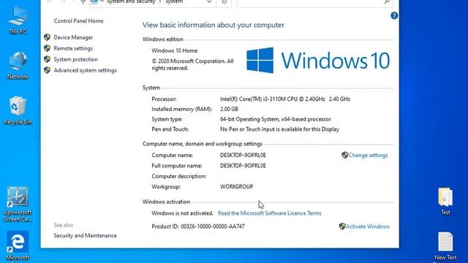
Task: Click the Windows 10 logo image
Action: point(318,60)
